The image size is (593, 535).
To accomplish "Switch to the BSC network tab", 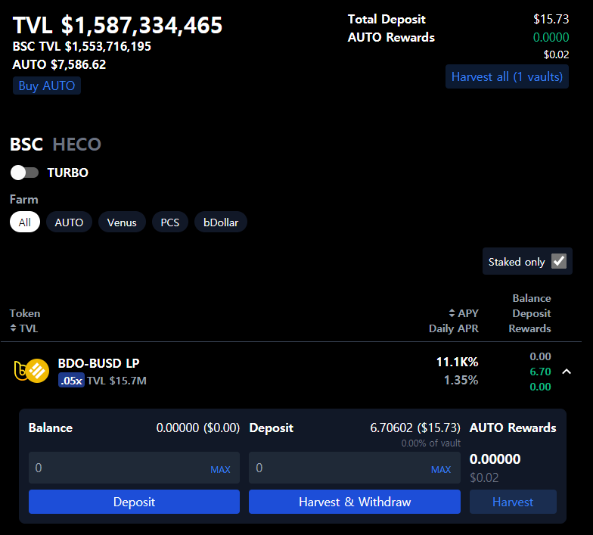I will pos(26,144).
